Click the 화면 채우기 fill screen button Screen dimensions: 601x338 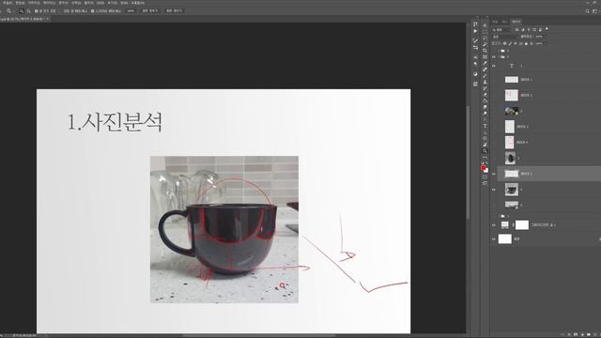click(x=175, y=11)
